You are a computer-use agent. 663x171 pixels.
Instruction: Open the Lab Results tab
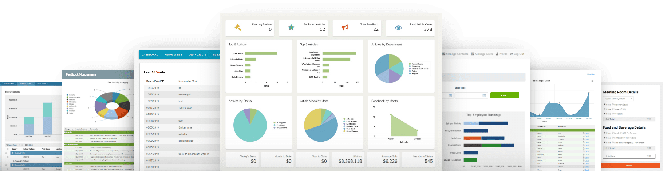pyautogui.click(x=197, y=55)
